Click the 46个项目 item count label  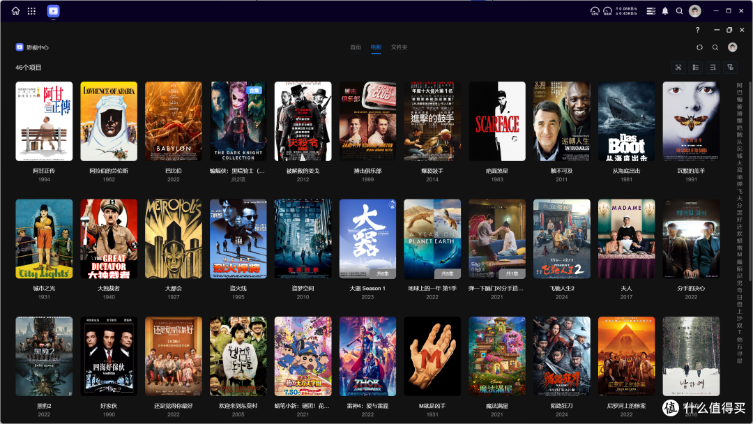[x=29, y=67]
